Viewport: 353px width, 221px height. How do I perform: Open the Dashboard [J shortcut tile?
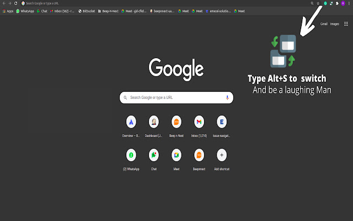[x=154, y=127]
